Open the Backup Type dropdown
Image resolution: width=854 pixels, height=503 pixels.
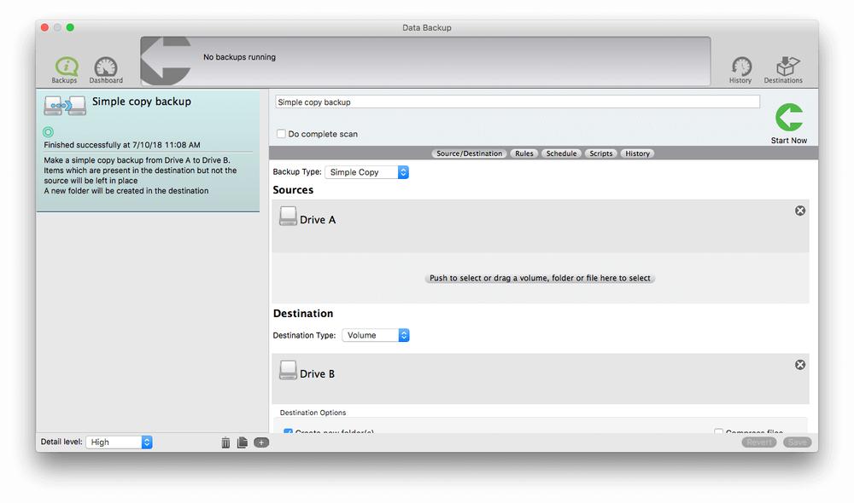click(x=367, y=171)
